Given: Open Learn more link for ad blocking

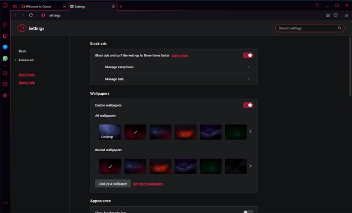Looking at the screenshot, I should click(180, 55).
